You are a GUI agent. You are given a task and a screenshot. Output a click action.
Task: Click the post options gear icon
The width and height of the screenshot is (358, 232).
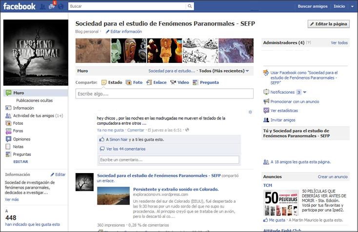[250, 112]
